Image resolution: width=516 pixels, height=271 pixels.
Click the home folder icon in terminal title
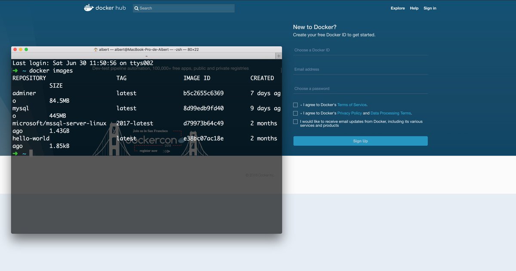point(95,49)
